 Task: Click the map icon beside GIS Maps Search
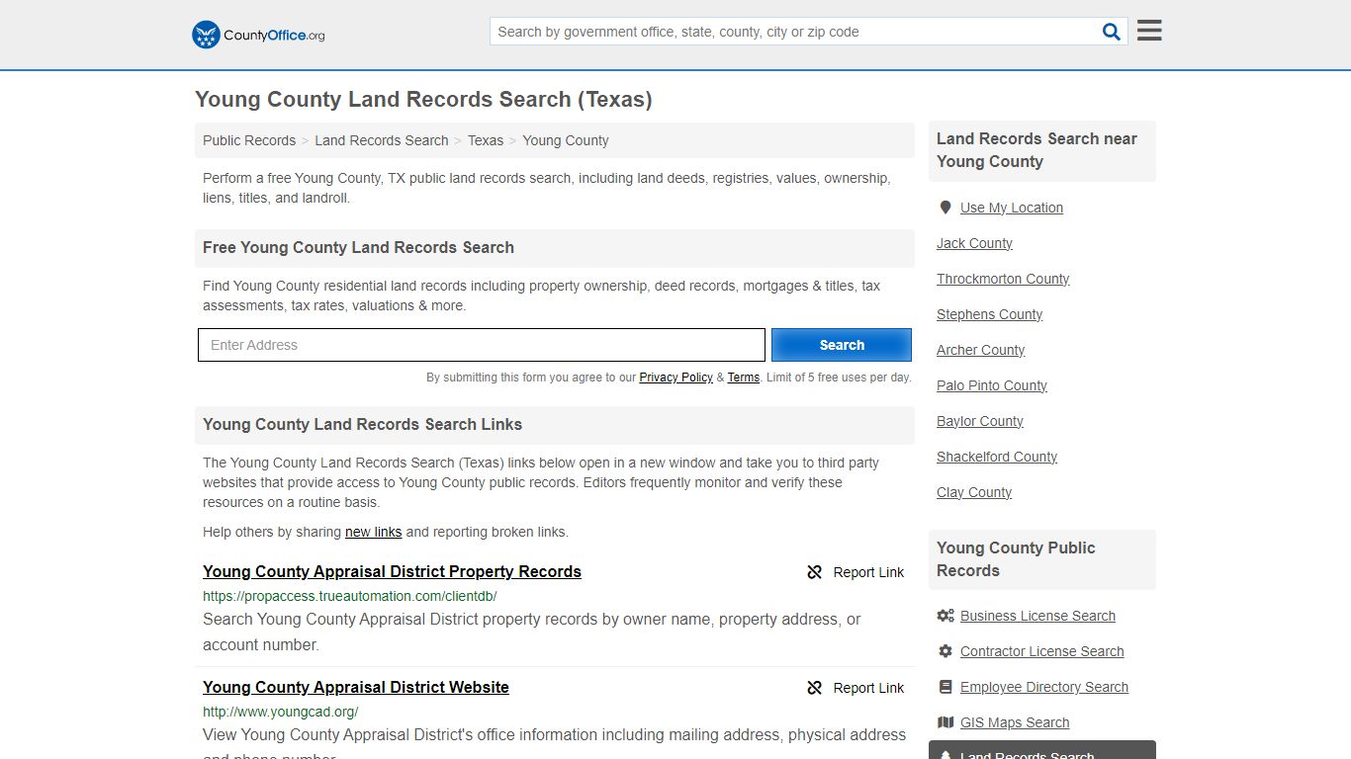point(946,722)
